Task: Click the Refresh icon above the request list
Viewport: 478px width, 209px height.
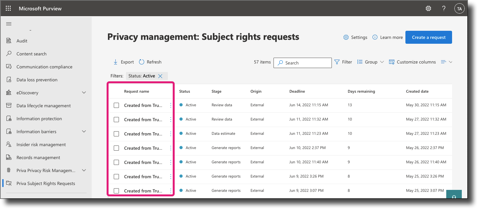Action: tap(142, 62)
